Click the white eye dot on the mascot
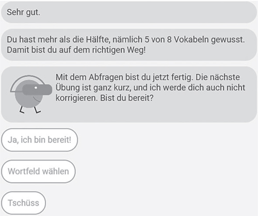Viewport: 258px width, 216px height. coord(36,88)
